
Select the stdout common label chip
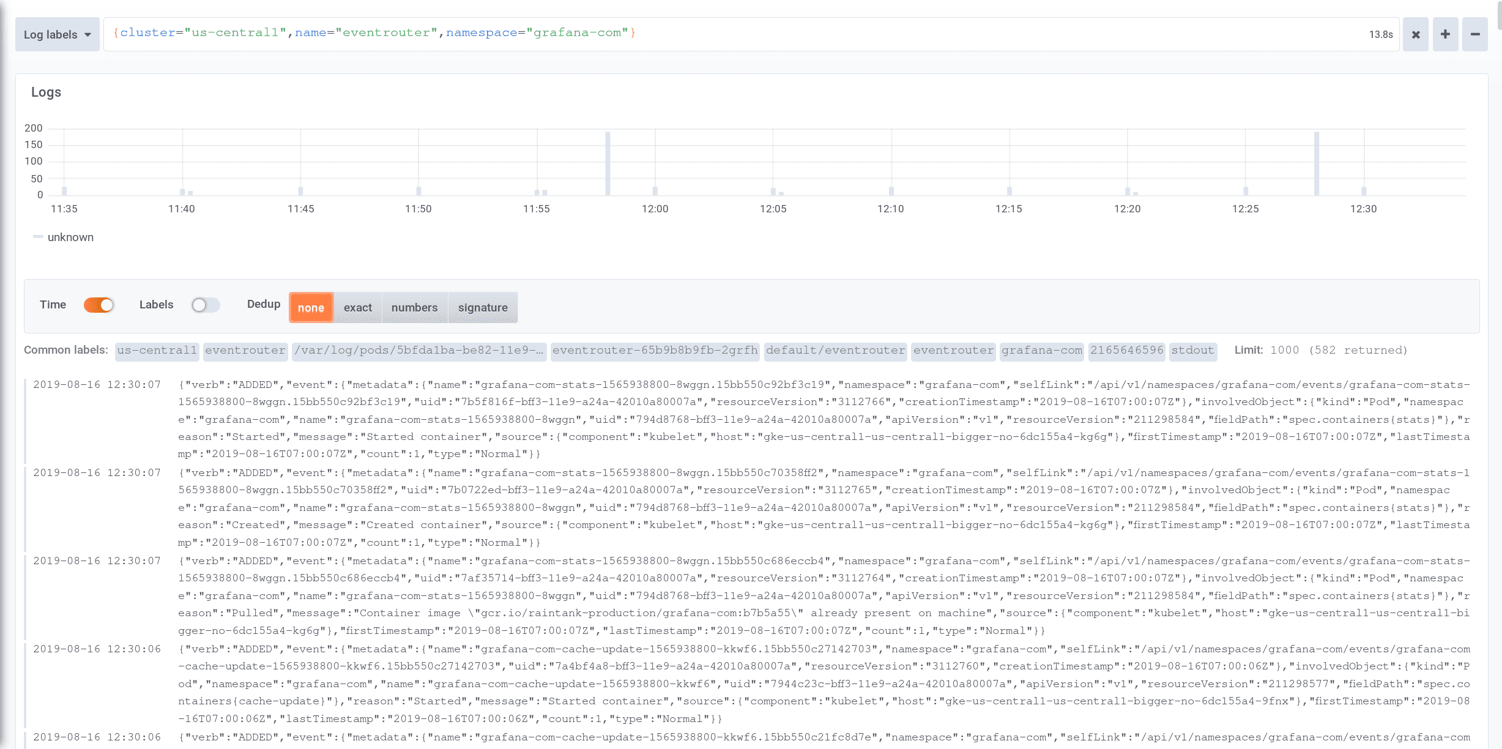1192,351
